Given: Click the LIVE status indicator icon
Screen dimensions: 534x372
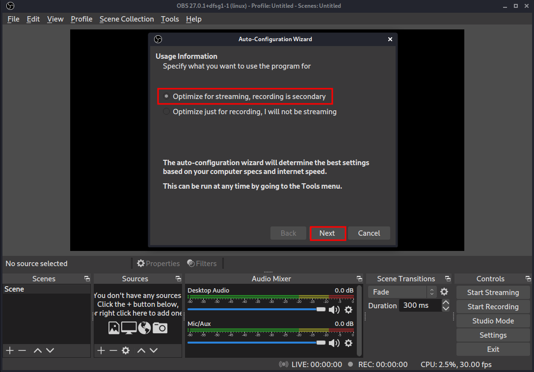Looking at the screenshot, I should click(283, 365).
